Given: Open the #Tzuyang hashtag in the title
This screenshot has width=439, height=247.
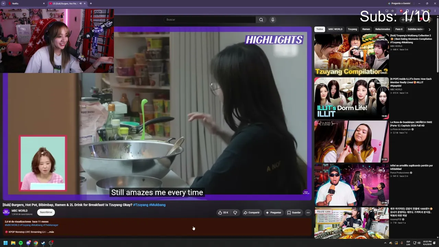Looking at the screenshot, I should pyautogui.click(x=141, y=205).
